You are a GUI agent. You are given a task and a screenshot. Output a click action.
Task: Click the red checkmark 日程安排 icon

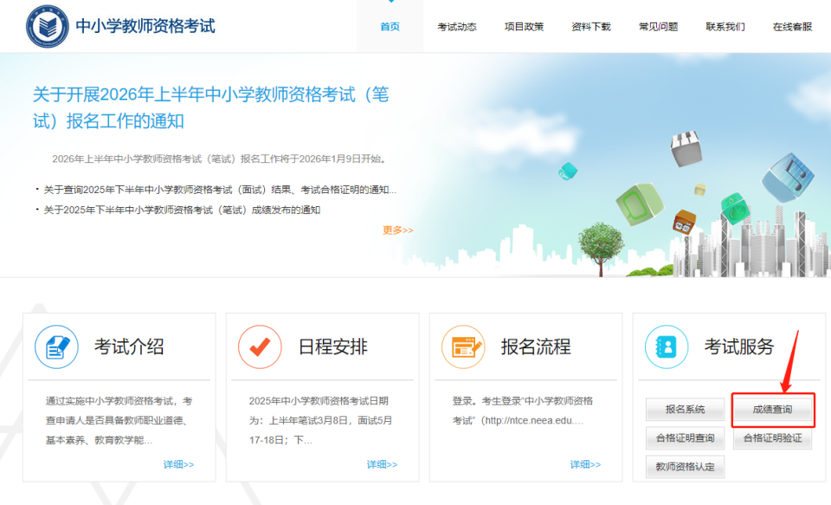258,346
